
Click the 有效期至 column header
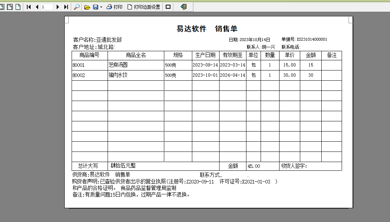pos(233,55)
